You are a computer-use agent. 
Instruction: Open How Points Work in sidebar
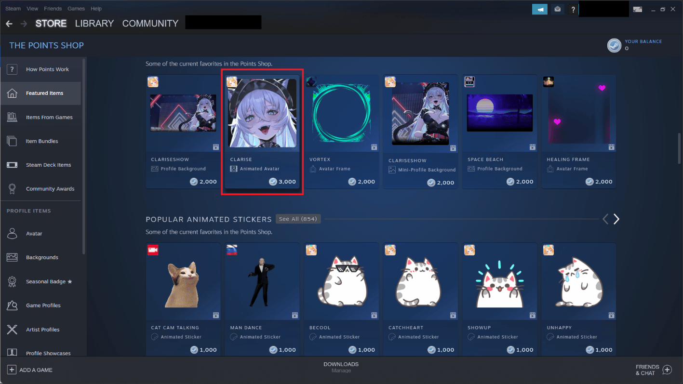[x=40, y=69]
